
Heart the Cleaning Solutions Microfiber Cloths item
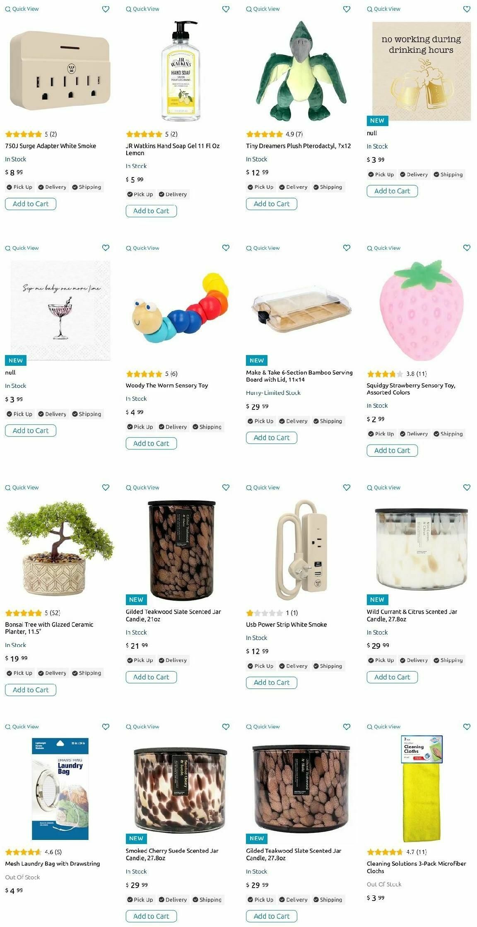467,727
